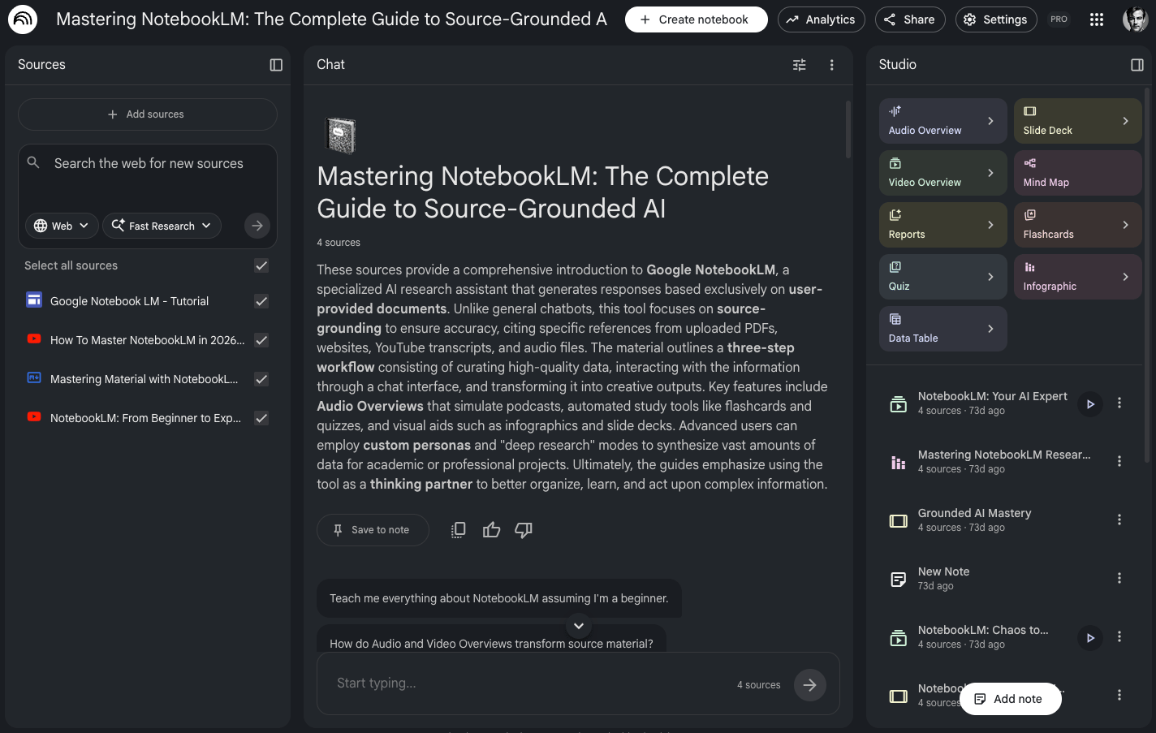
Task: Open the Grounded AI Mastery slide deck
Action: (974, 520)
